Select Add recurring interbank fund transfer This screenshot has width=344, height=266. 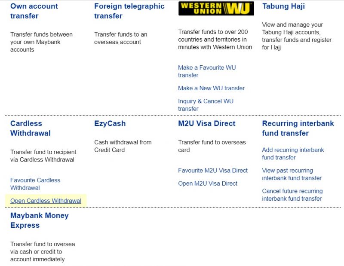point(293,154)
